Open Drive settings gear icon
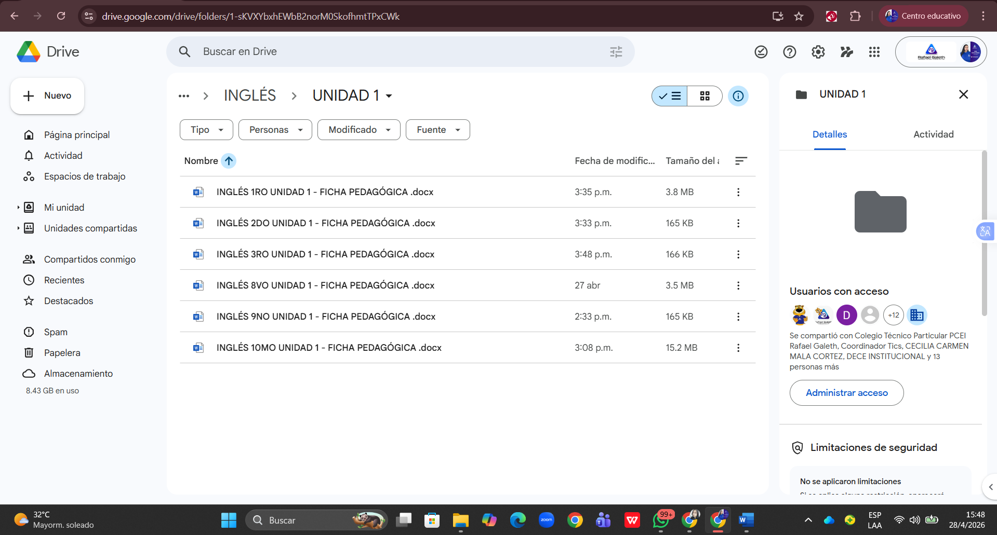This screenshot has height=535, width=997. click(818, 52)
